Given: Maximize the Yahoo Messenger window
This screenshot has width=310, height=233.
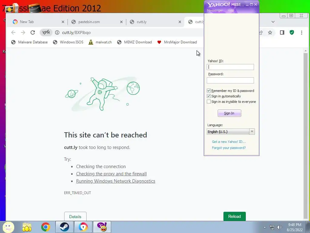Looking at the screenshot, I should pos(251,4).
